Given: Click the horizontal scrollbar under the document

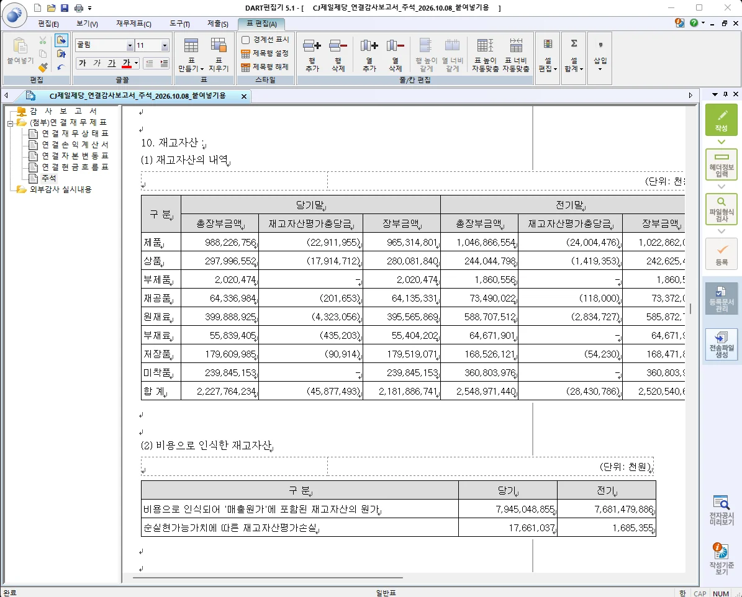Looking at the screenshot, I should coord(268,577).
